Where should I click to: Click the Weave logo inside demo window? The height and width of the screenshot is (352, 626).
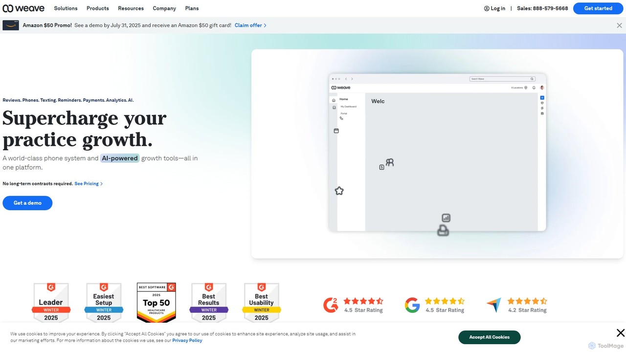coord(341,88)
